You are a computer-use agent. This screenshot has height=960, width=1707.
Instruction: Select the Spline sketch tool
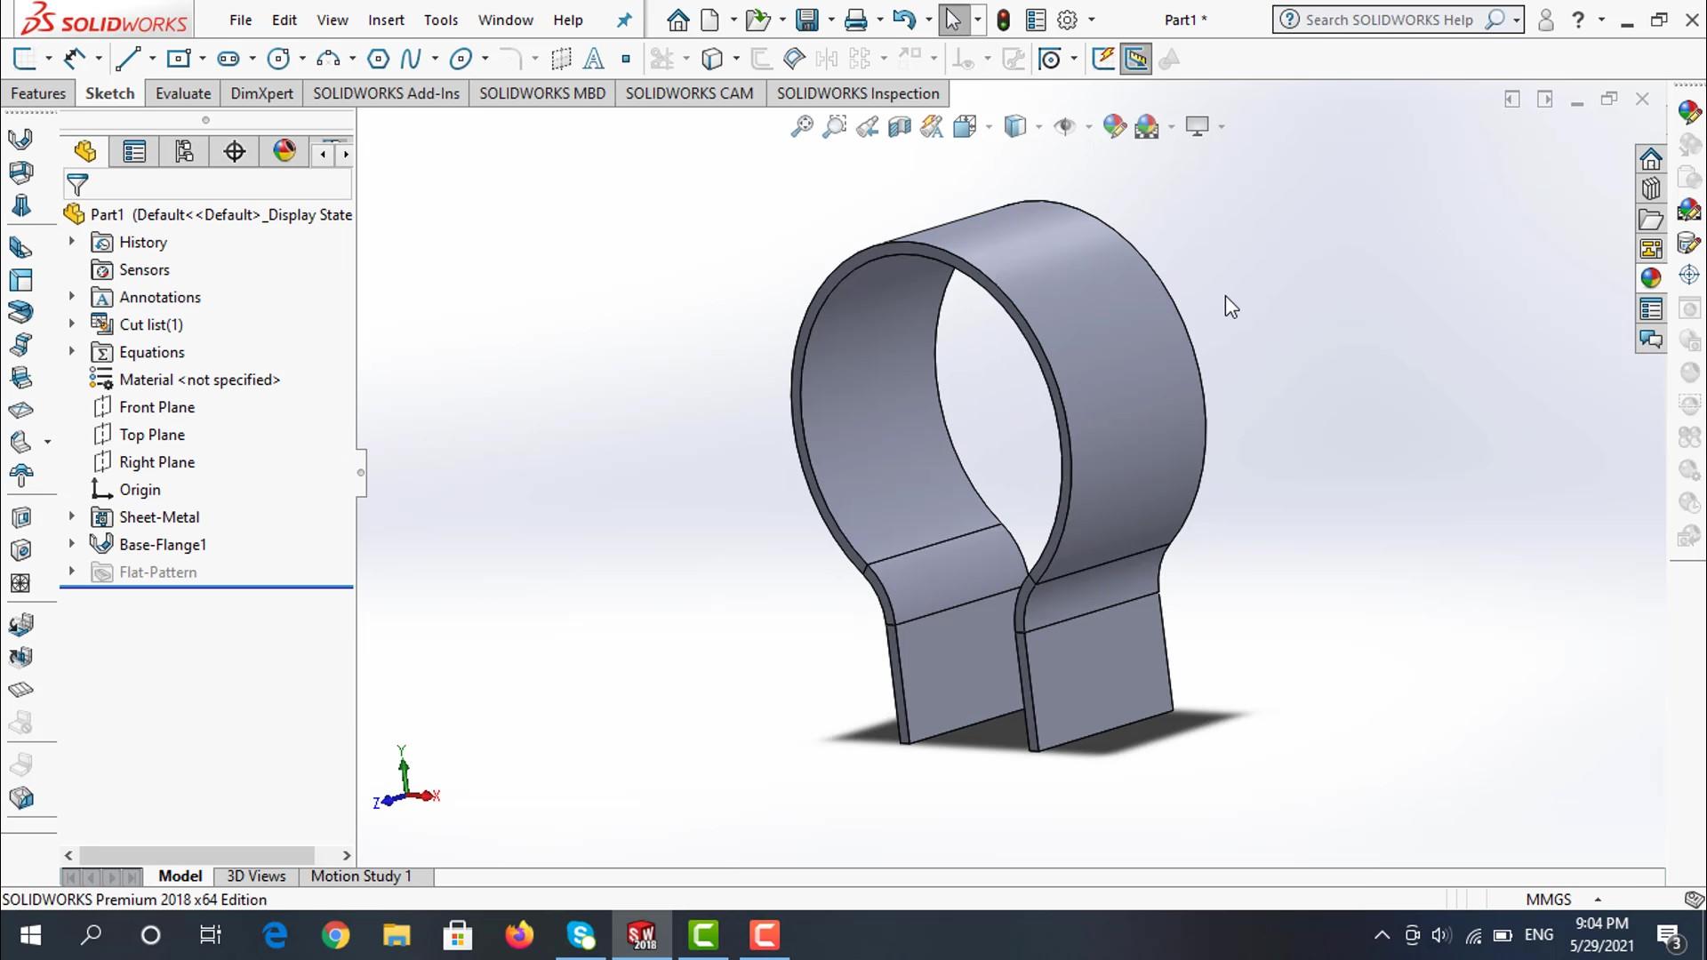(410, 60)
